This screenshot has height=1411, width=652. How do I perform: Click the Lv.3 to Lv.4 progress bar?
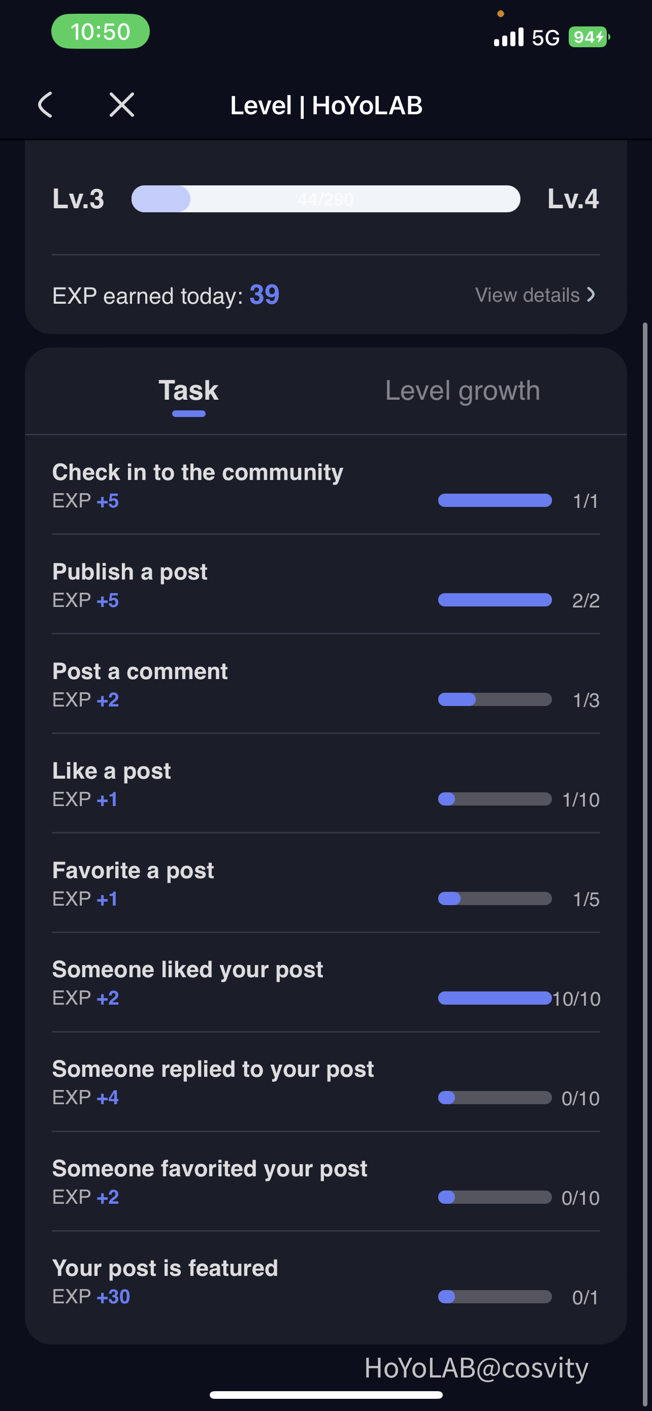[325, 199]
